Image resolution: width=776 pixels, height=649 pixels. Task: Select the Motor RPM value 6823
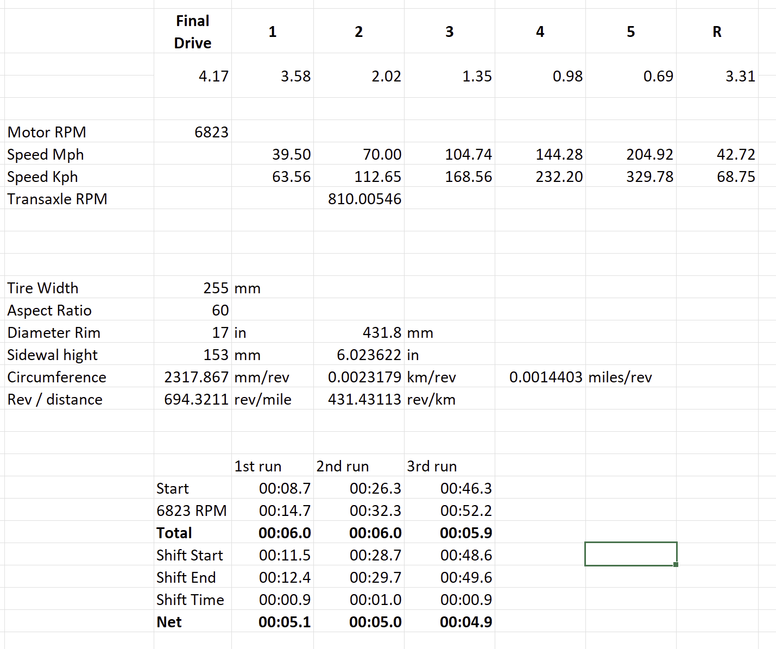(x=193, y=131)
